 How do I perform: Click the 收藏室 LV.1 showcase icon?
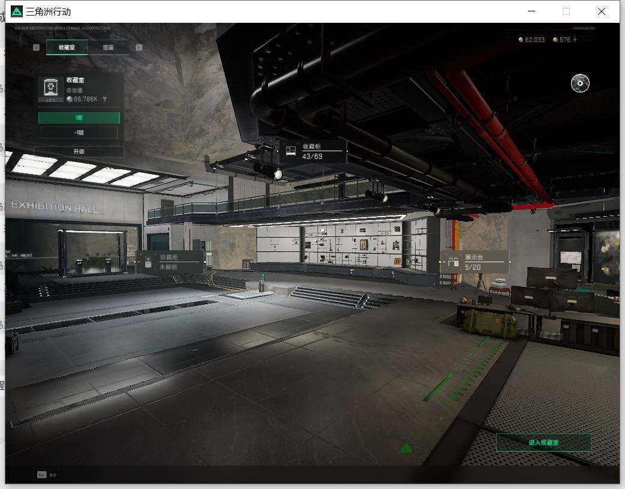pos(50,89)
